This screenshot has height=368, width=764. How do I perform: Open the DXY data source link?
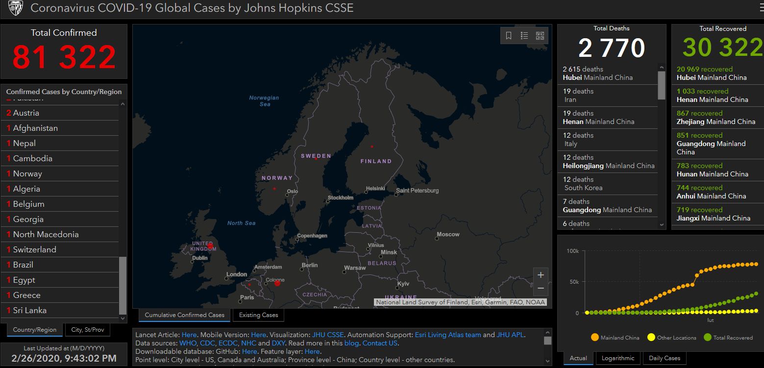click(278, 343)
